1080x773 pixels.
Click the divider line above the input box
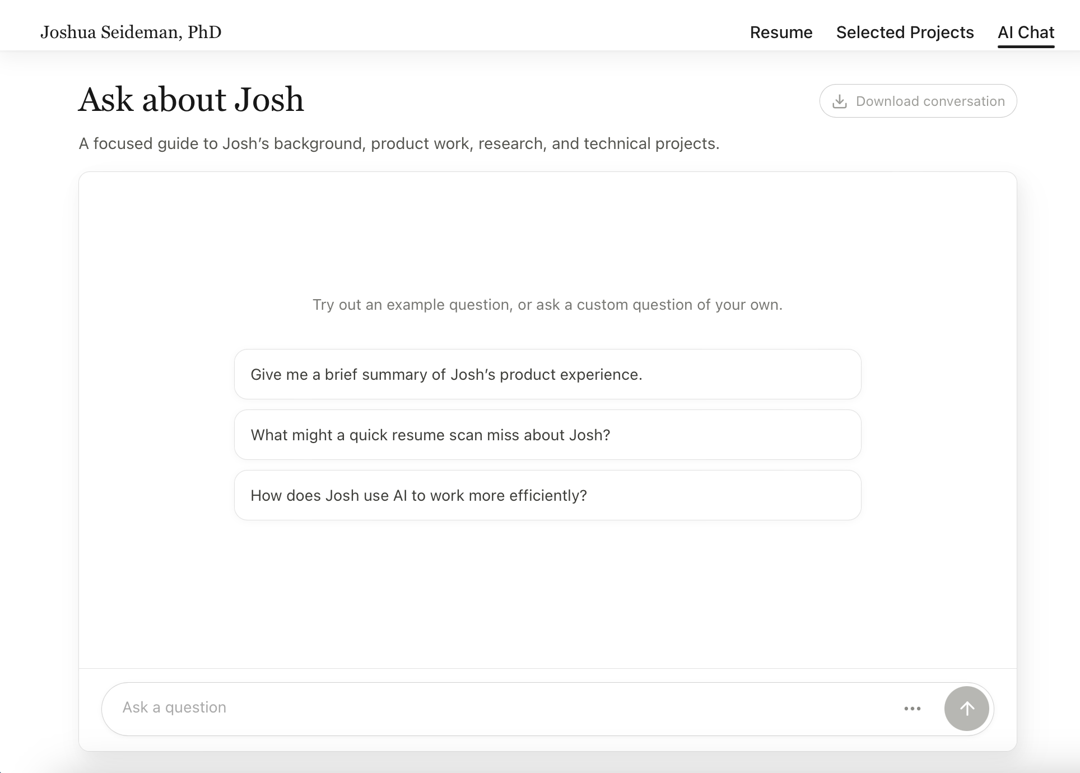pyautogui.click(x=547, y=668)
